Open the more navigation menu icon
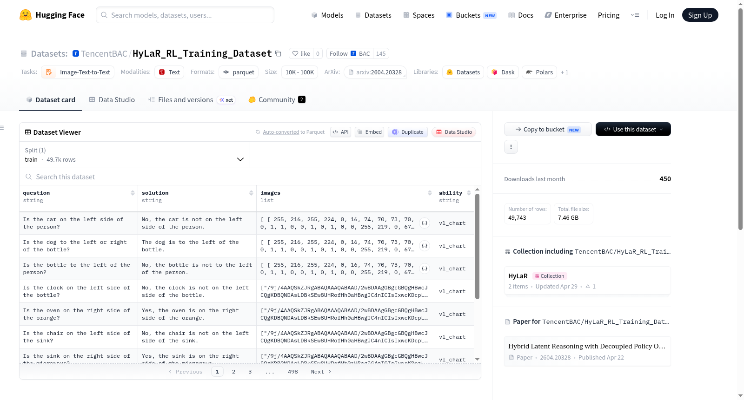This screenshot has height=400, width=744. (x=635, y=15)
